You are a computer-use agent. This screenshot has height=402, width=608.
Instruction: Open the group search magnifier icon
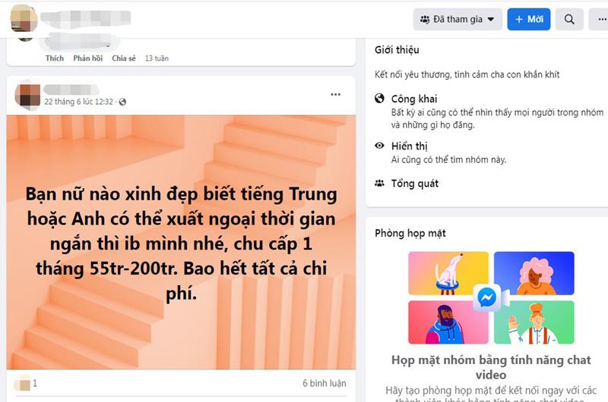569,19
